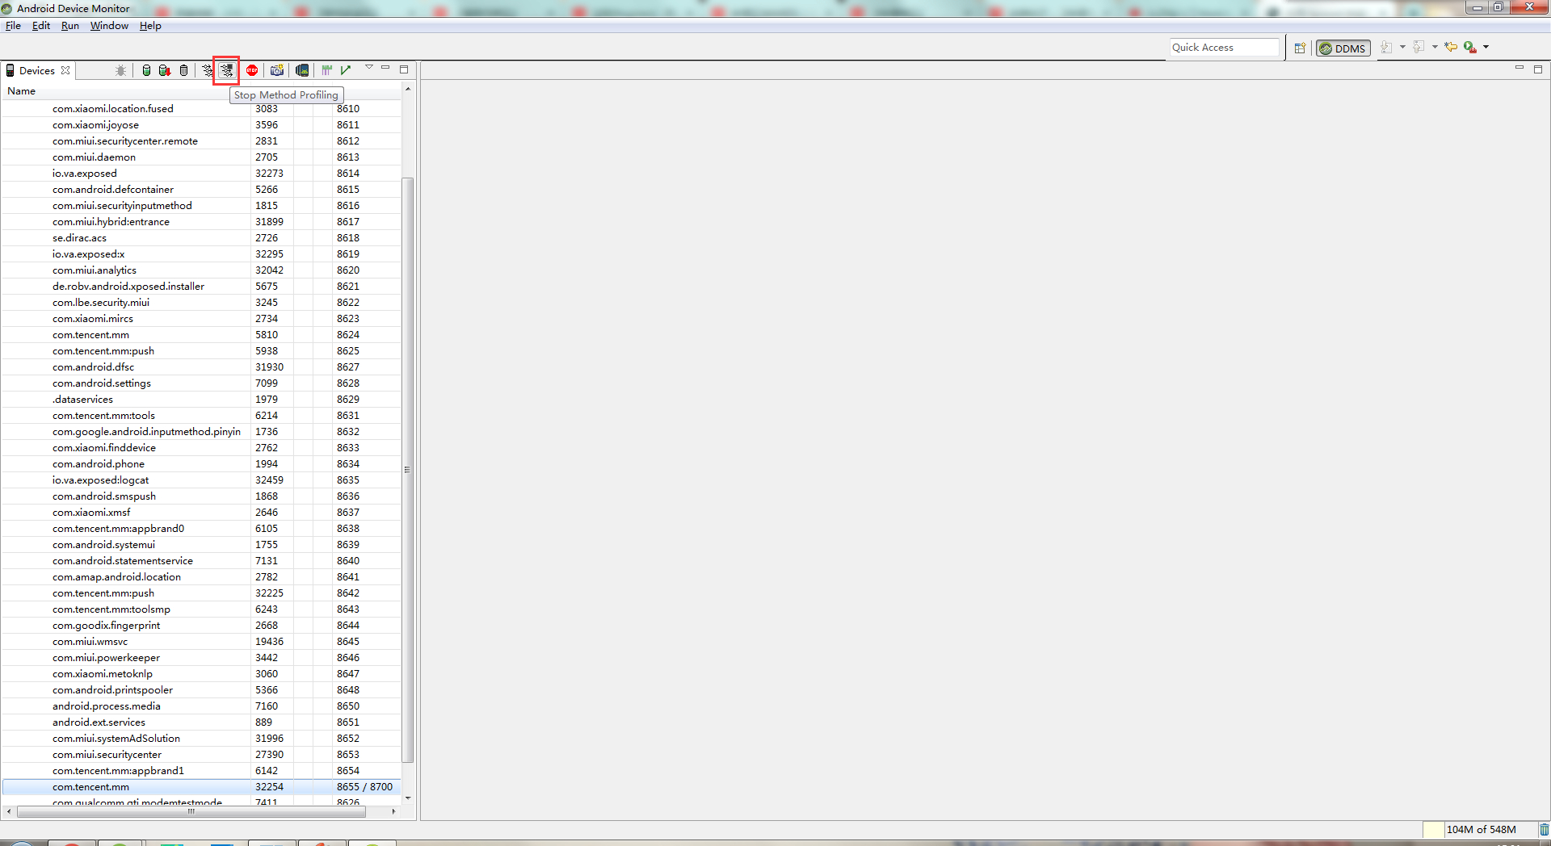Select the com.xiaomi.location.fused process
This screenshot has height=846, width=1551.
pos(202,108)
